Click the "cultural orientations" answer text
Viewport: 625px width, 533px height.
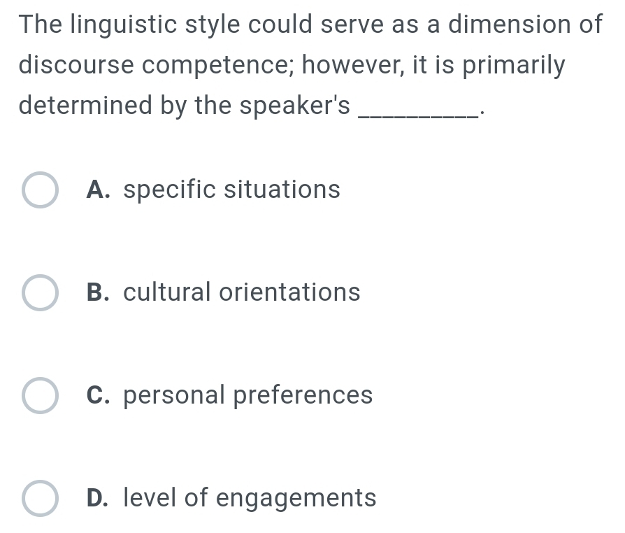tap(241, 292)
